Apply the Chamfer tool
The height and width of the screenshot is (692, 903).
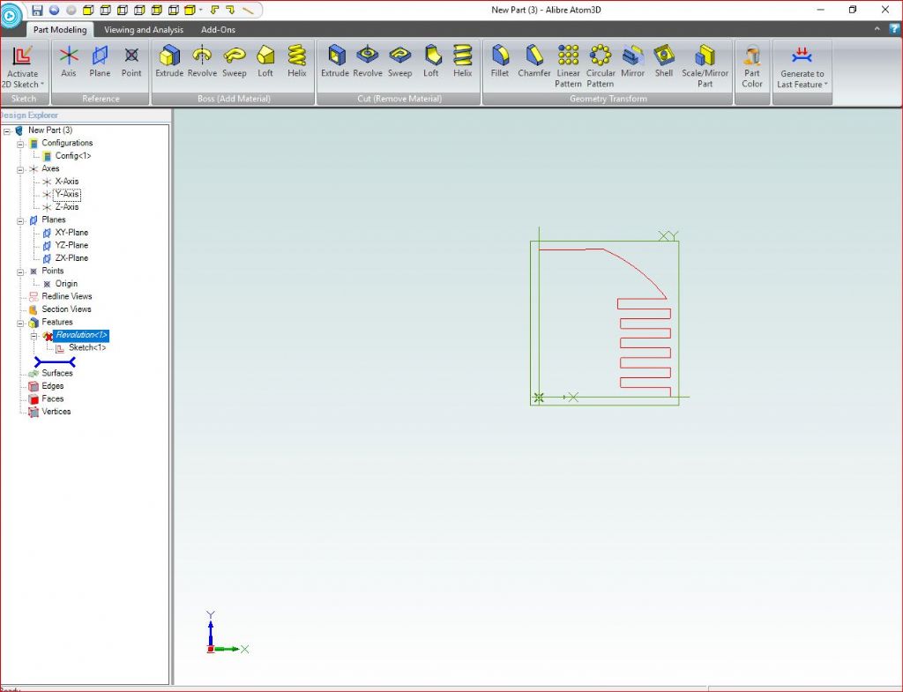pos(534,61)
